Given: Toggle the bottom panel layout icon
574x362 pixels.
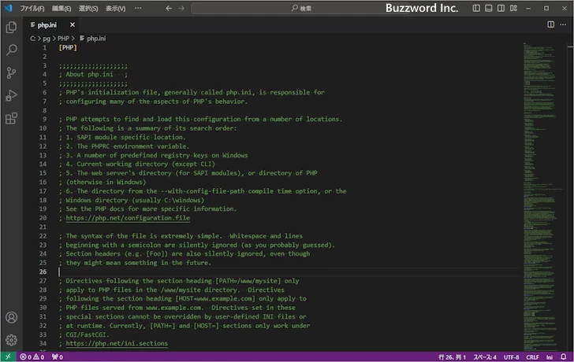Looking at the screenshot, I should [488, 8].
